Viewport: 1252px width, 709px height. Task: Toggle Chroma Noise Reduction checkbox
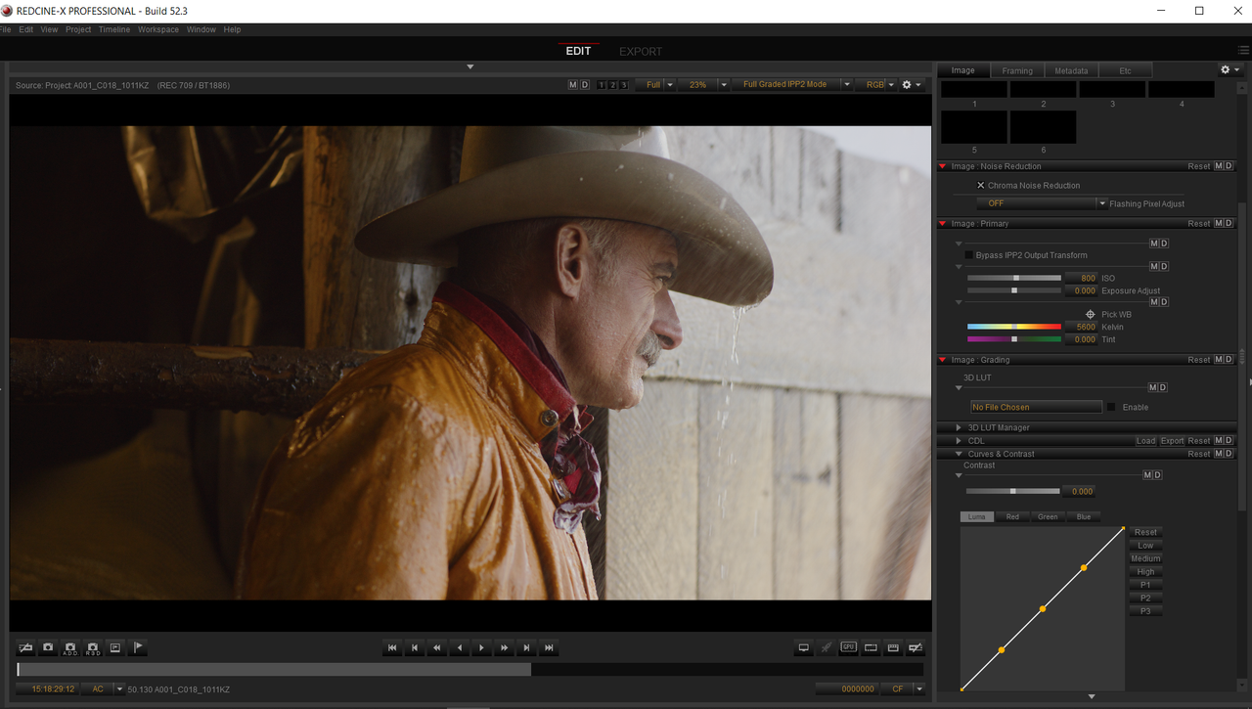tap(981, 185)
